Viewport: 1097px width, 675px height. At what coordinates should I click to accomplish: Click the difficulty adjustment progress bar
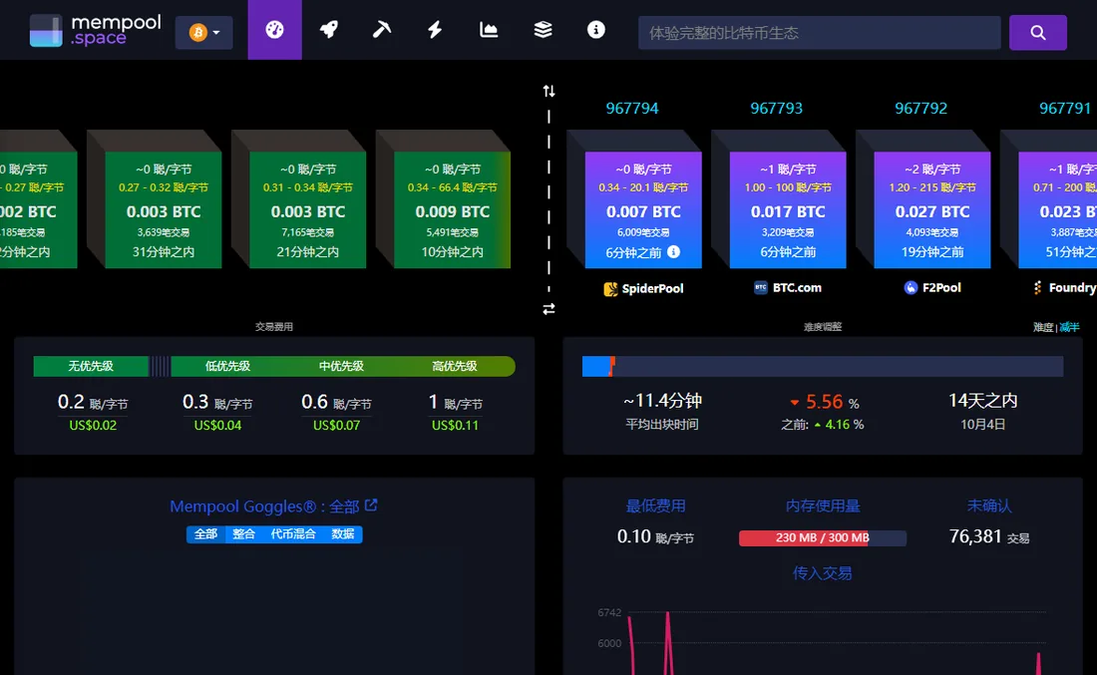point(823,367)
